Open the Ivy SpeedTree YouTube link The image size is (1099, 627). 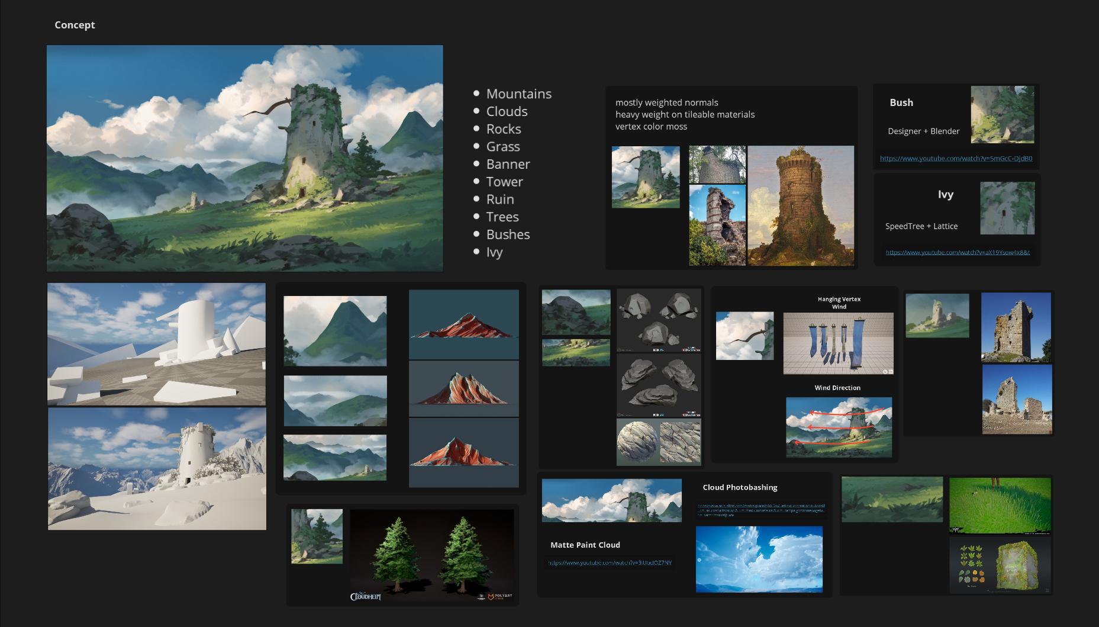[957, 252]
